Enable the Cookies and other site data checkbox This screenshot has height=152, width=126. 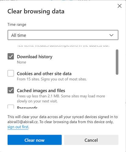click(x=11, y=73)
